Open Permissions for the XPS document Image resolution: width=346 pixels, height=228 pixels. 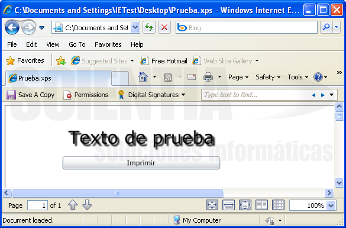tap(86, 95)
